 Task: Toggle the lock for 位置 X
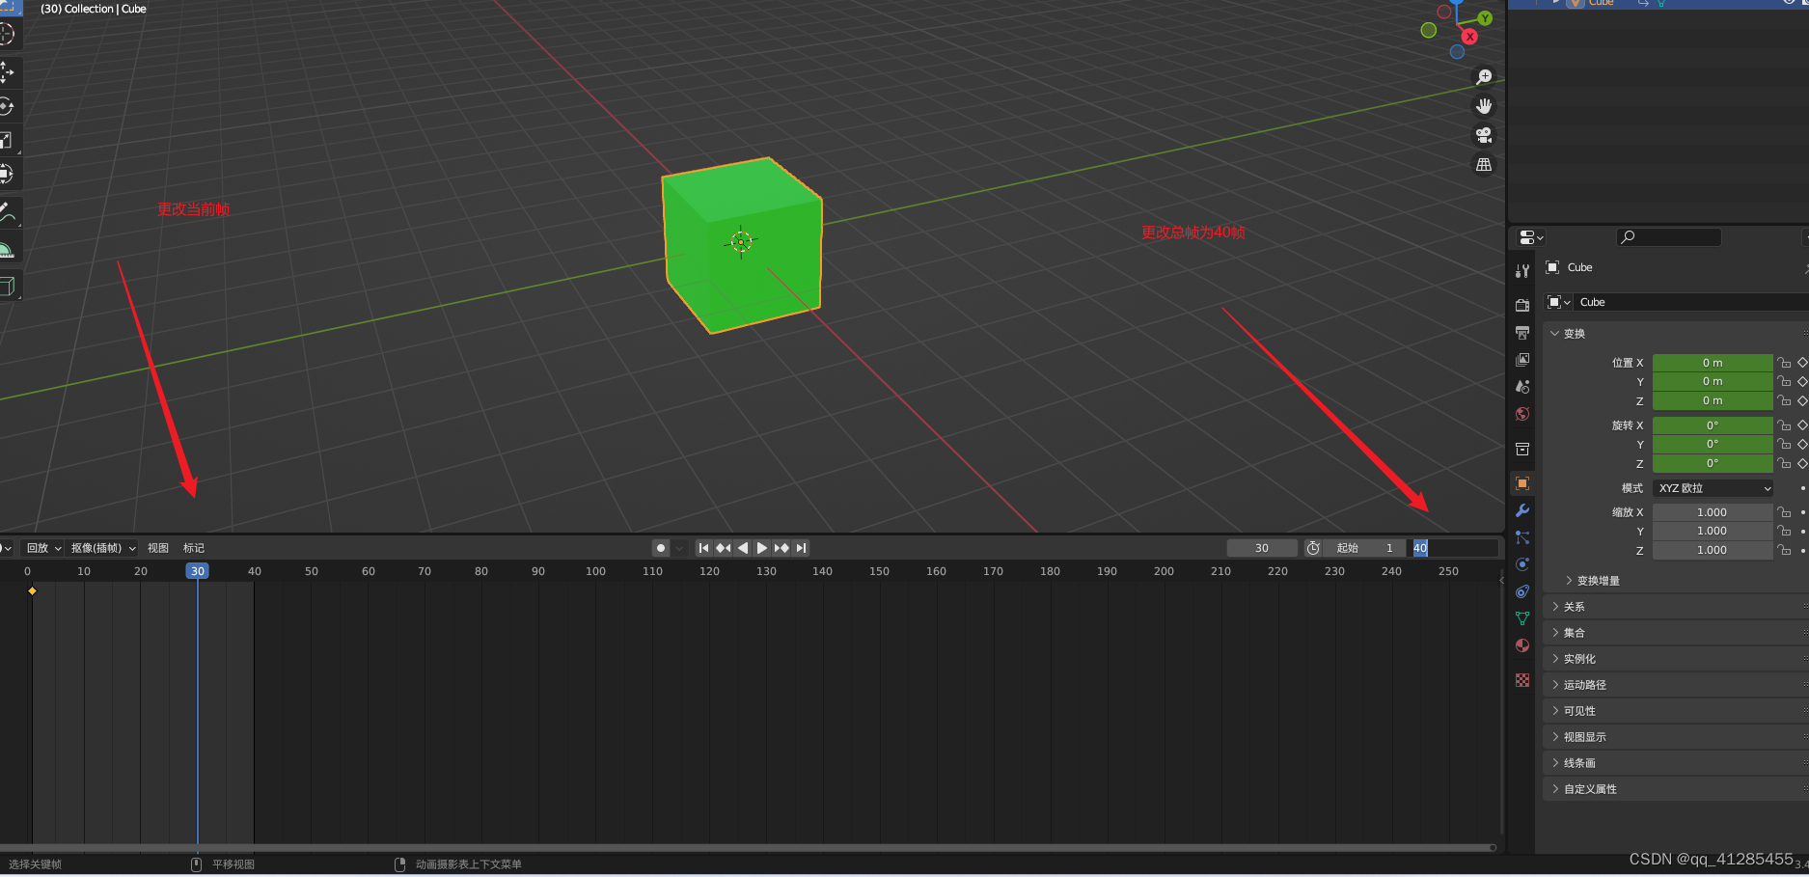[x=1784, y=363]
